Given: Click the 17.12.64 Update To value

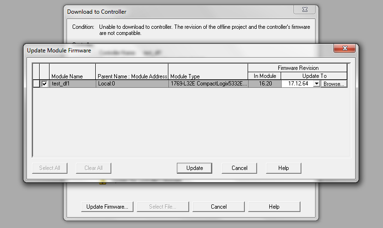Looking at the screenshot, I should [x=298, y=84].
